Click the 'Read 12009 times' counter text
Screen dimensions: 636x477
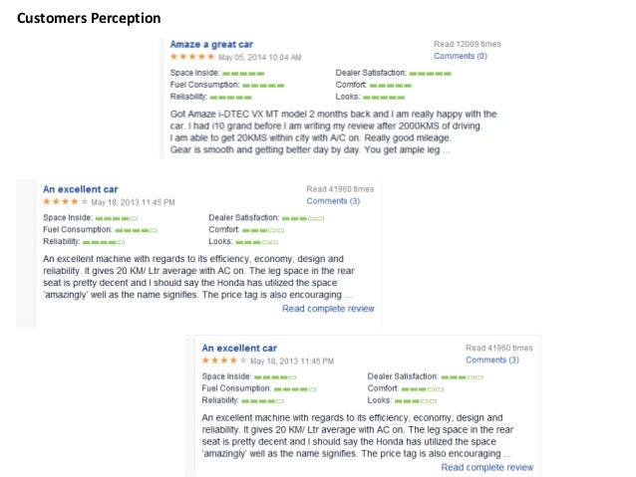(x=467, y=45)
